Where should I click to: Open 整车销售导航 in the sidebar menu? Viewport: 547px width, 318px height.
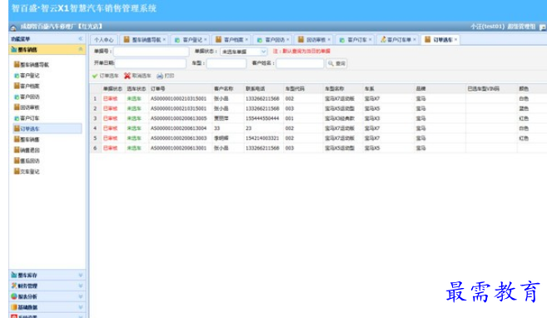(x=32, y=64)
